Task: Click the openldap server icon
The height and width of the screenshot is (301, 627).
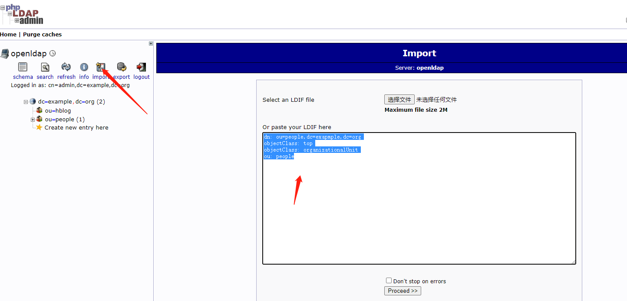Action: tap(5, 53)
